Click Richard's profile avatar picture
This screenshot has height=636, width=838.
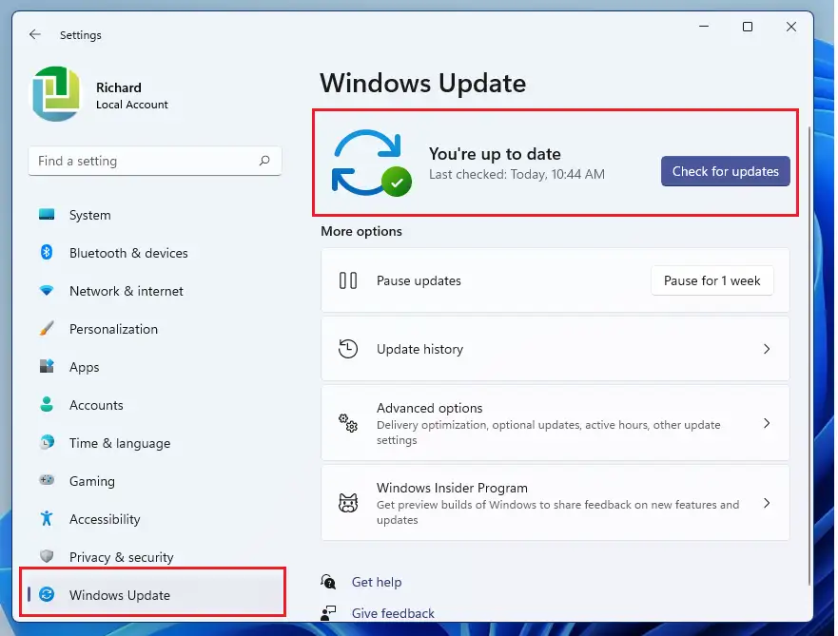click(x=56, y=94)
